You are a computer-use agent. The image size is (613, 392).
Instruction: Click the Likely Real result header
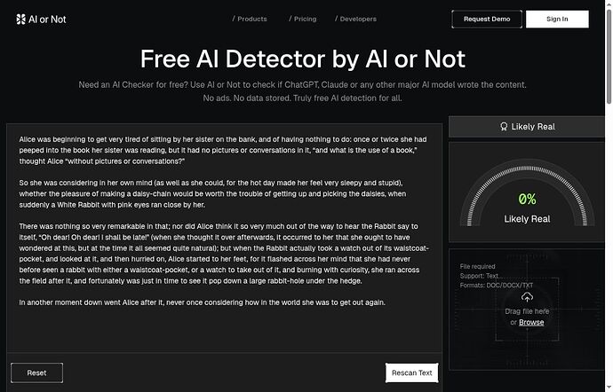click(x=527, y=127)
